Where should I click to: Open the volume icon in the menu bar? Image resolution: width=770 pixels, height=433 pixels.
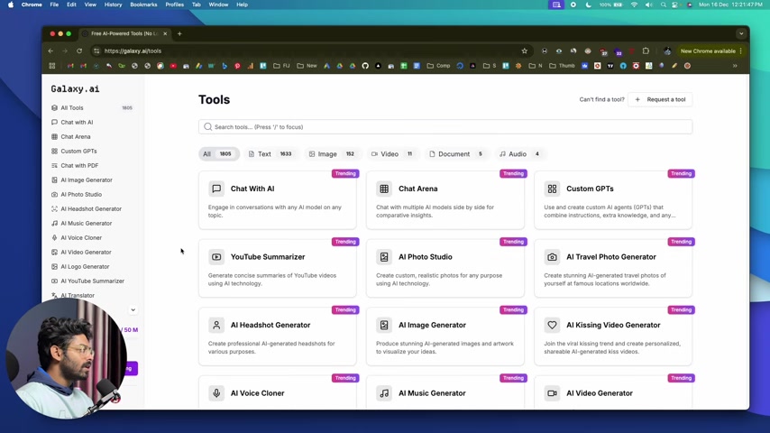[x=648, y=5]
